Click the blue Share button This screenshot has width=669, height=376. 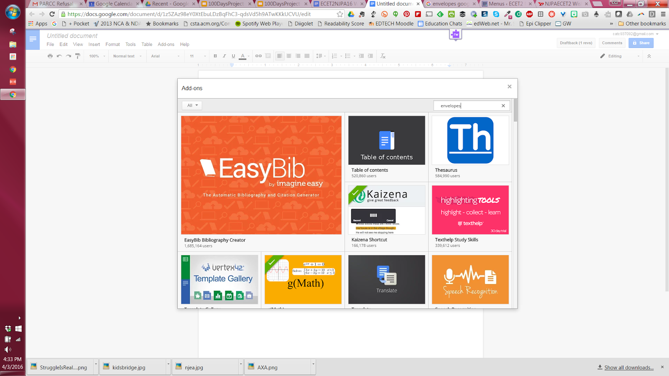641,43
